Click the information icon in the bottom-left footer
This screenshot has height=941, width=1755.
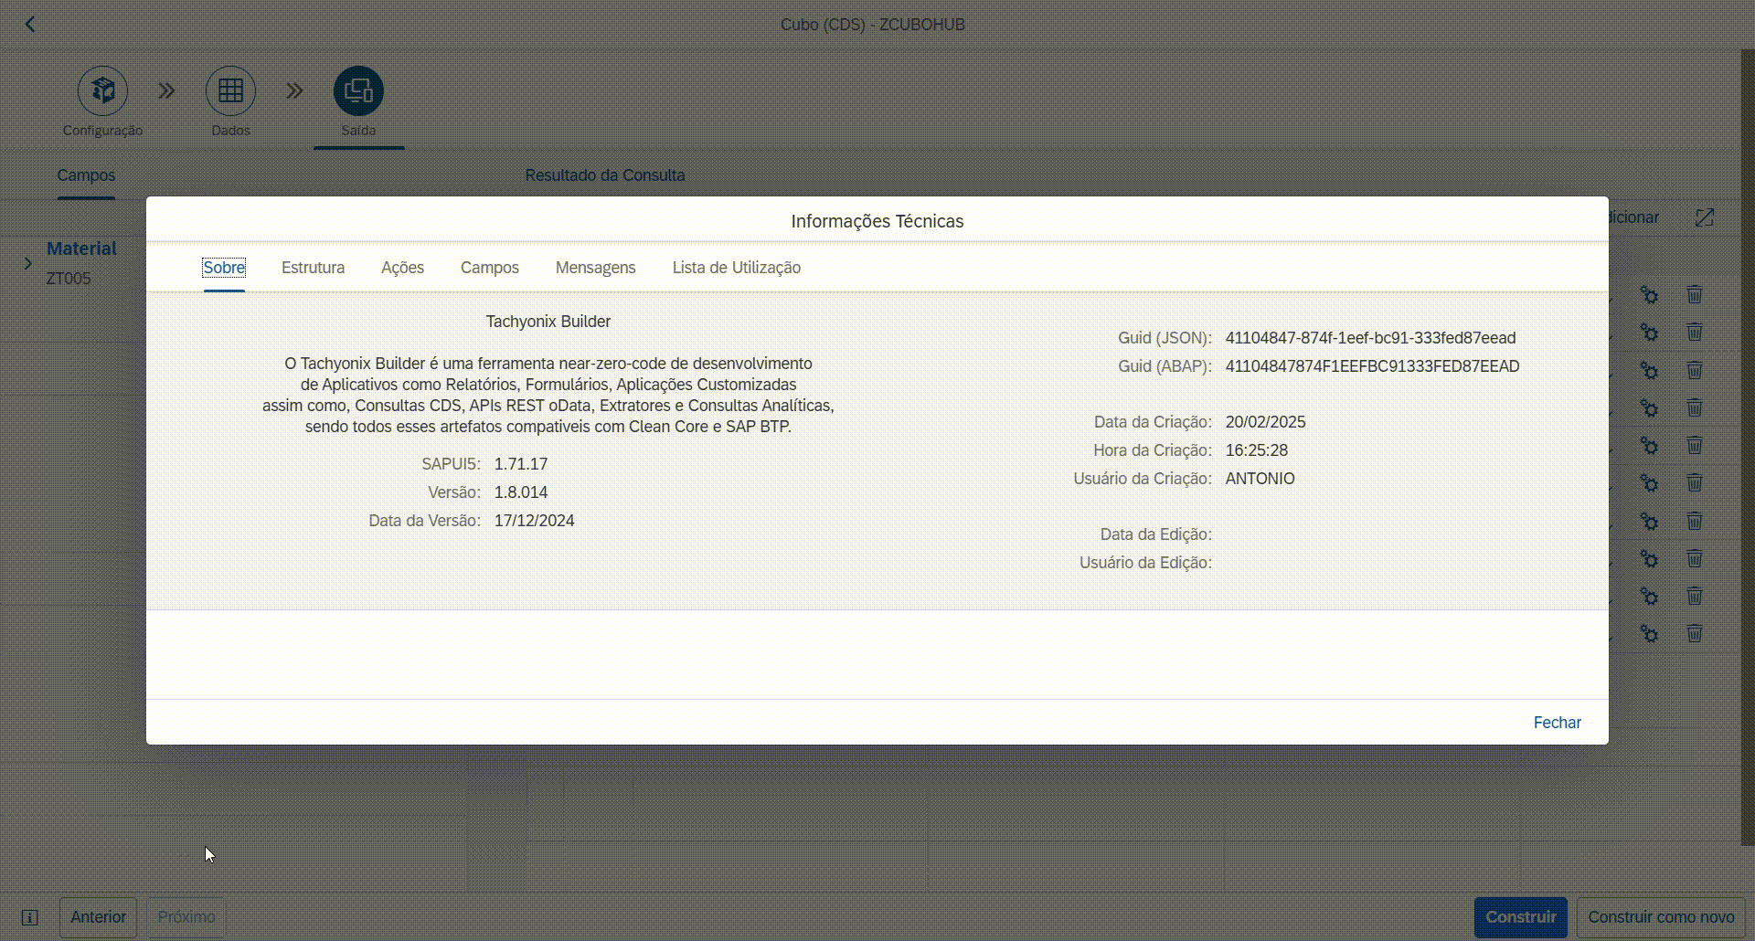point(29,917)
